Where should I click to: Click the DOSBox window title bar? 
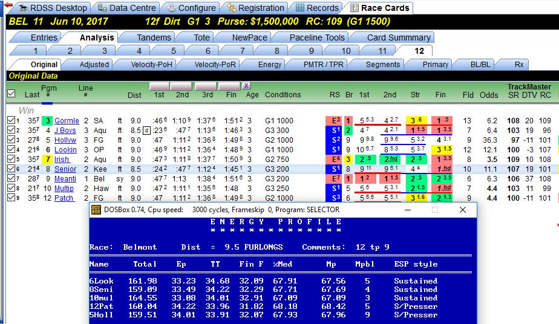click(283, 210)
